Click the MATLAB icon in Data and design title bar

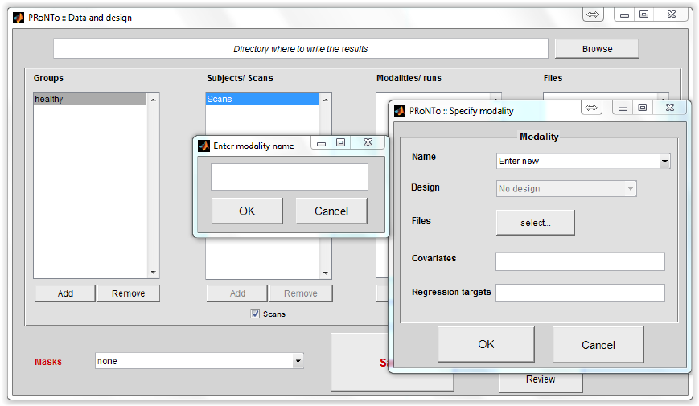(x=19, y=18)
